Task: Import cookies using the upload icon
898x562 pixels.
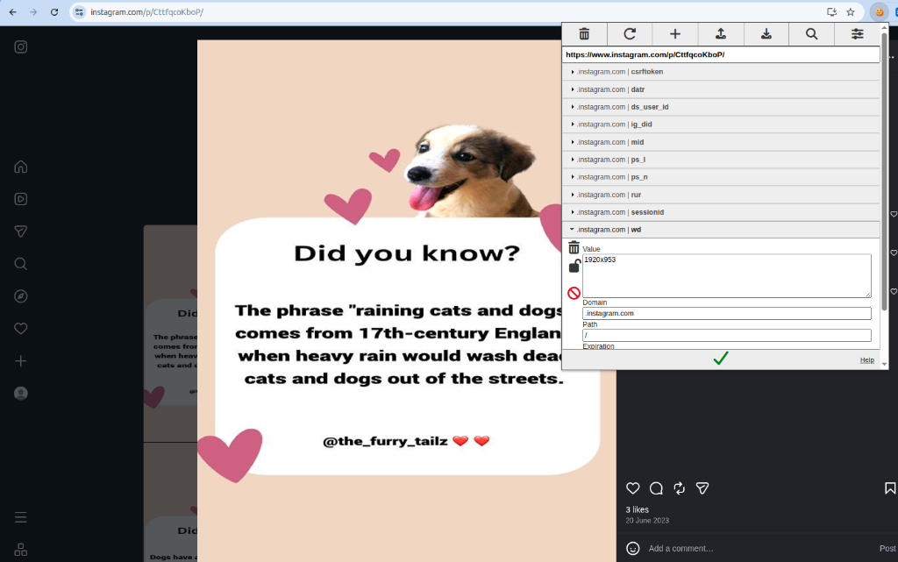Action: click(721, 34)
